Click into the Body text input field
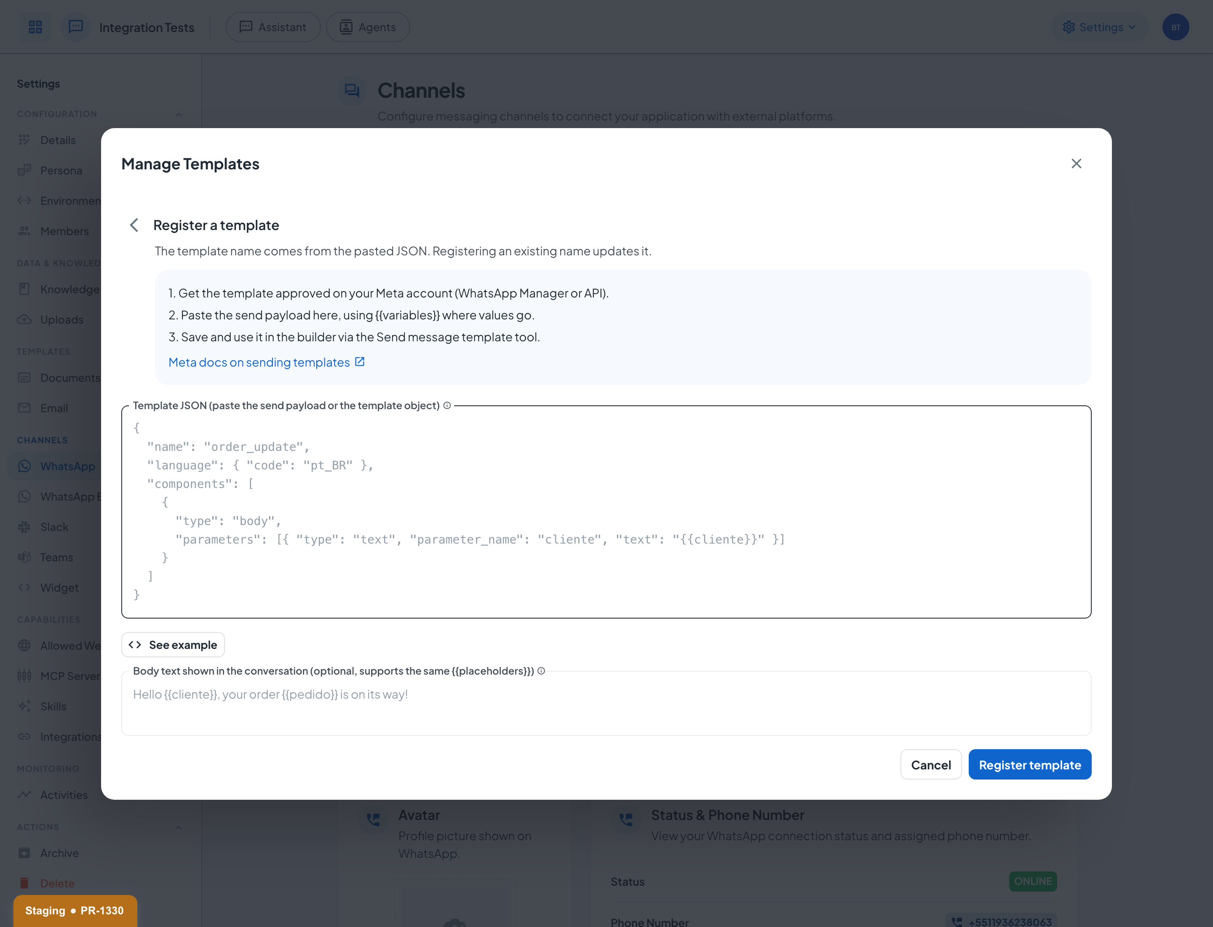 click(606, 704)
